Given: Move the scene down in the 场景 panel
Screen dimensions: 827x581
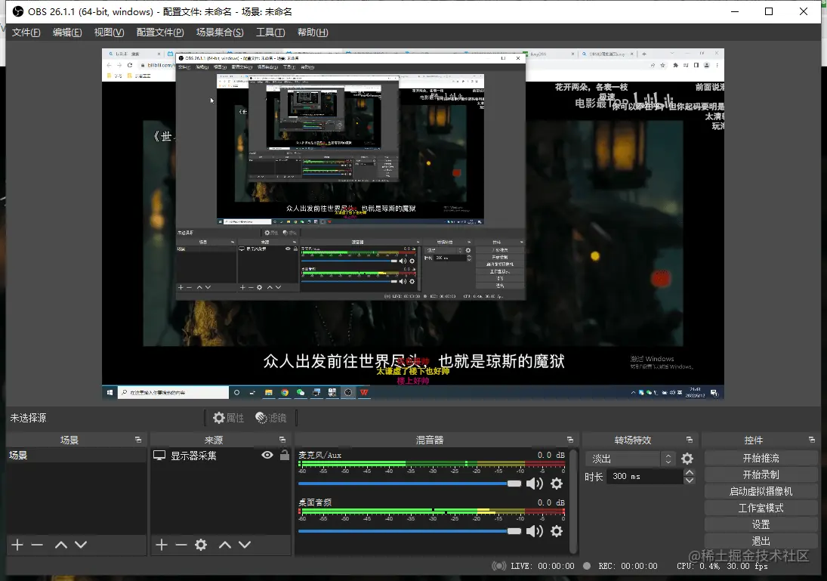Looking at the screenshot, I should tap(81, 545).
